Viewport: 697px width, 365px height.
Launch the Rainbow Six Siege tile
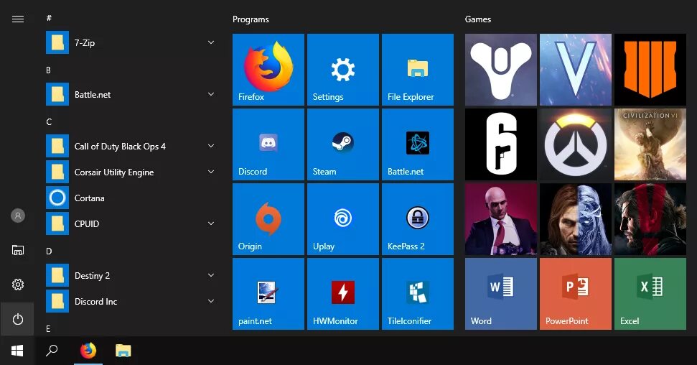click(501, 144)
